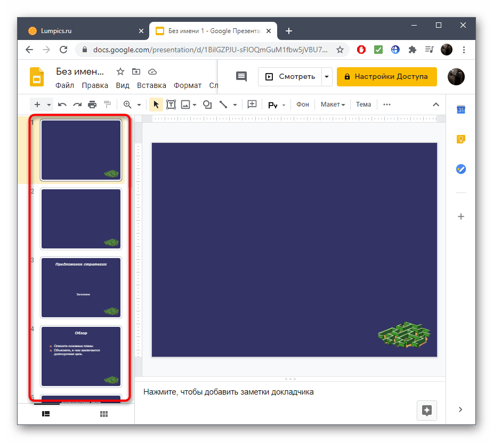Click the print icon
This screenshot has height=442, width=493.
point(92,105)
